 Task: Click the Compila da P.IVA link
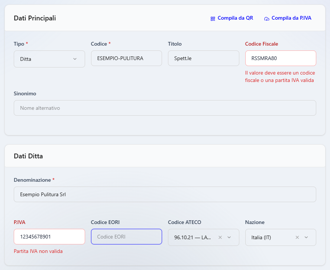(x=288, y=18)
